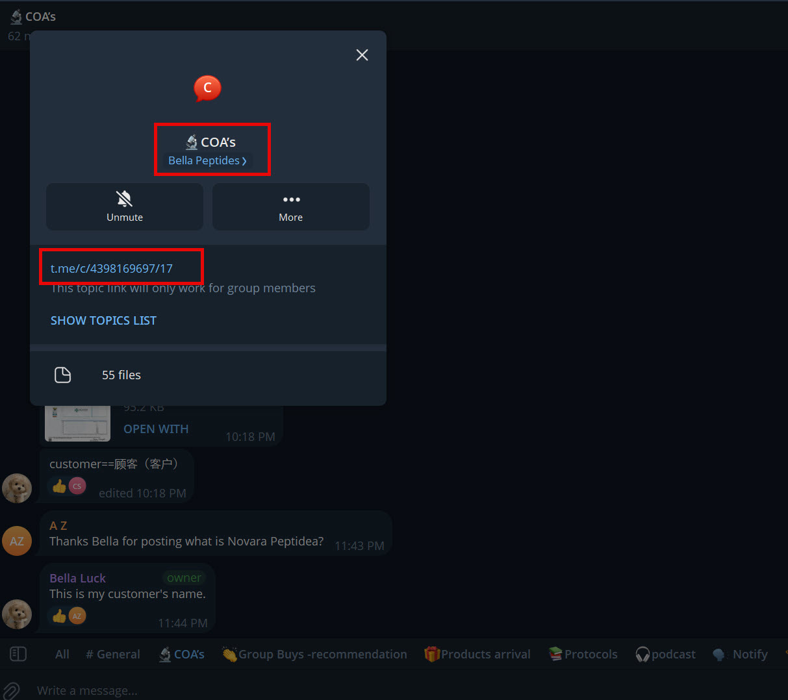
Task: Click the three-dots More icon
Action: click(291, 199)
